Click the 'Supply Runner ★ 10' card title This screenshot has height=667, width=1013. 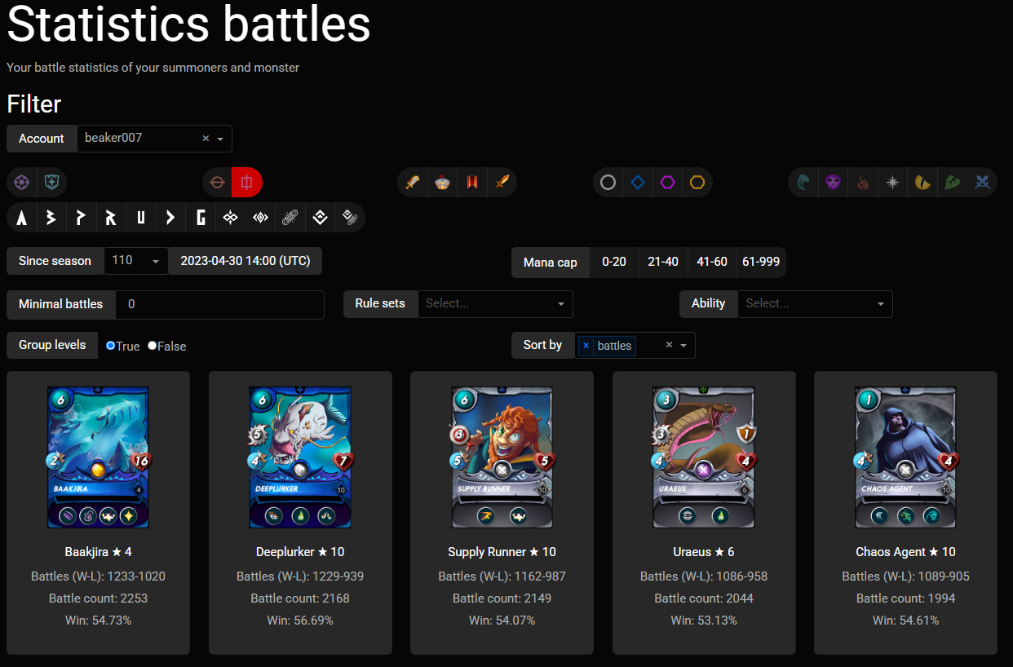tap(502, 552)
